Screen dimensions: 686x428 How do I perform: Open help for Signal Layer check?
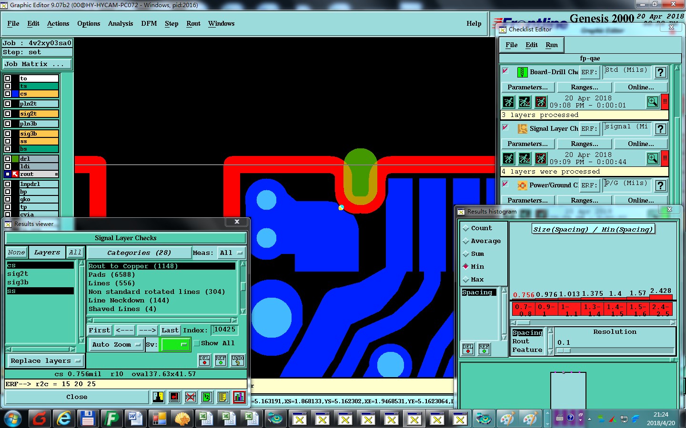click(x=660, y=129)
